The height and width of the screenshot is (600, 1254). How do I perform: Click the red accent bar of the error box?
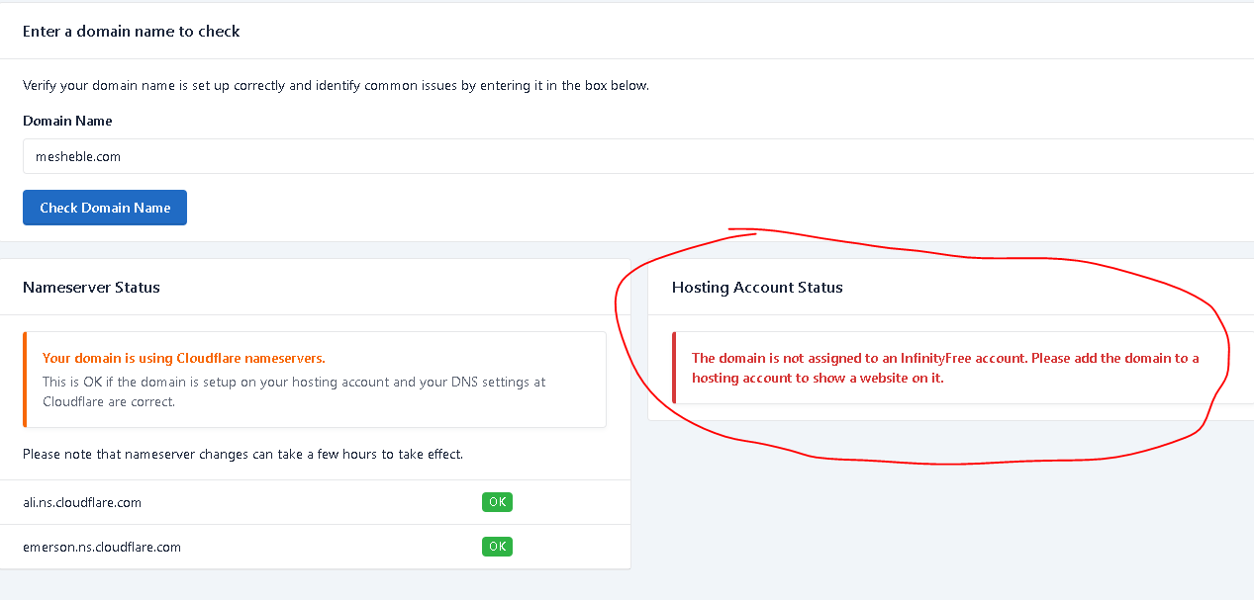[674, 368]
